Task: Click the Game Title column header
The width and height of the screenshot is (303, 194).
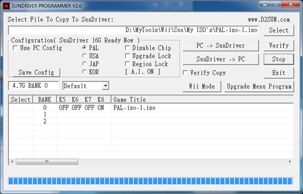Action: coord(202,100)
